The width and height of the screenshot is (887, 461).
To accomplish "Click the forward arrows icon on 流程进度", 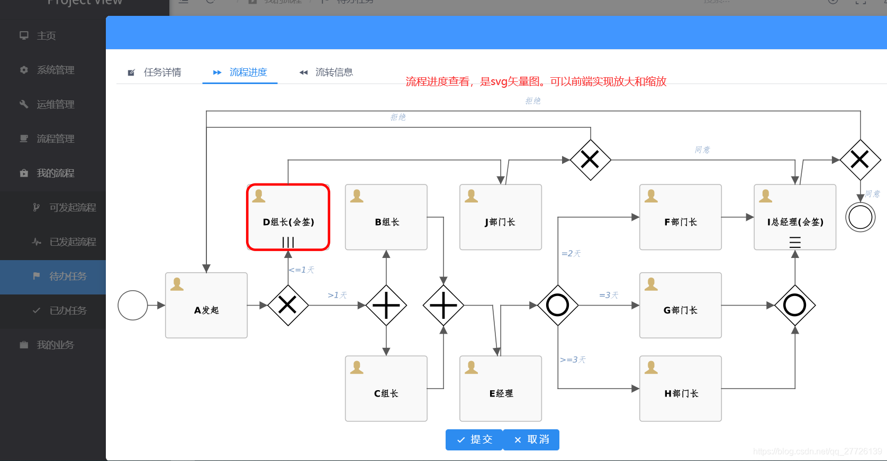I will [x=217, y=72].
